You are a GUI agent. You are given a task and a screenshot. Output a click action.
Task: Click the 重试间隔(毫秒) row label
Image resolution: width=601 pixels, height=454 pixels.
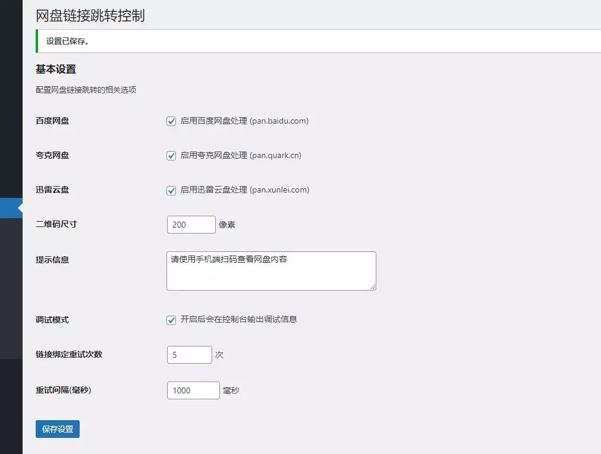[63, 390]
